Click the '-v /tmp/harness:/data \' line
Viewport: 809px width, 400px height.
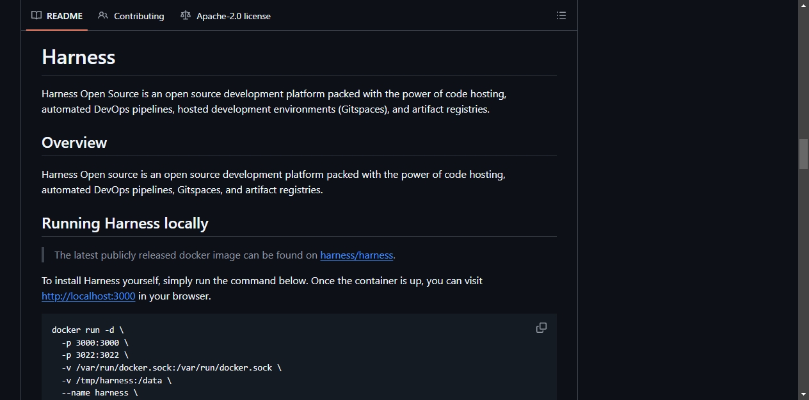116,380
